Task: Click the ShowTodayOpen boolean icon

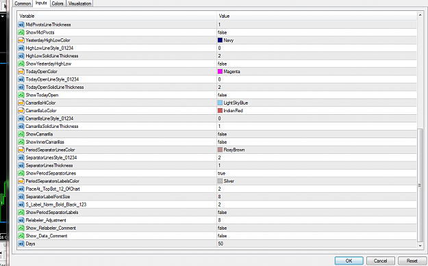Action: pos(21,95)
